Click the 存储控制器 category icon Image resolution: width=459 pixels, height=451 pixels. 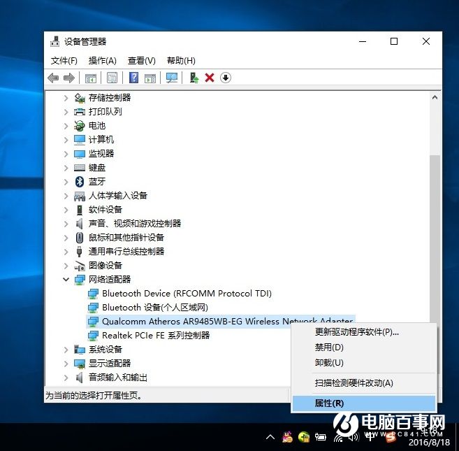pos(80,98)
